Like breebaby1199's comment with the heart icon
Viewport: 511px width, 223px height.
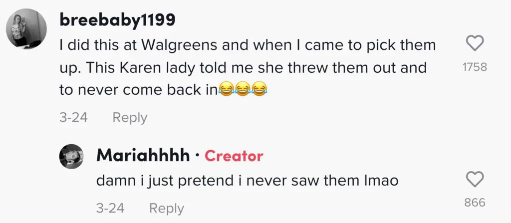[x=475, y=44]
